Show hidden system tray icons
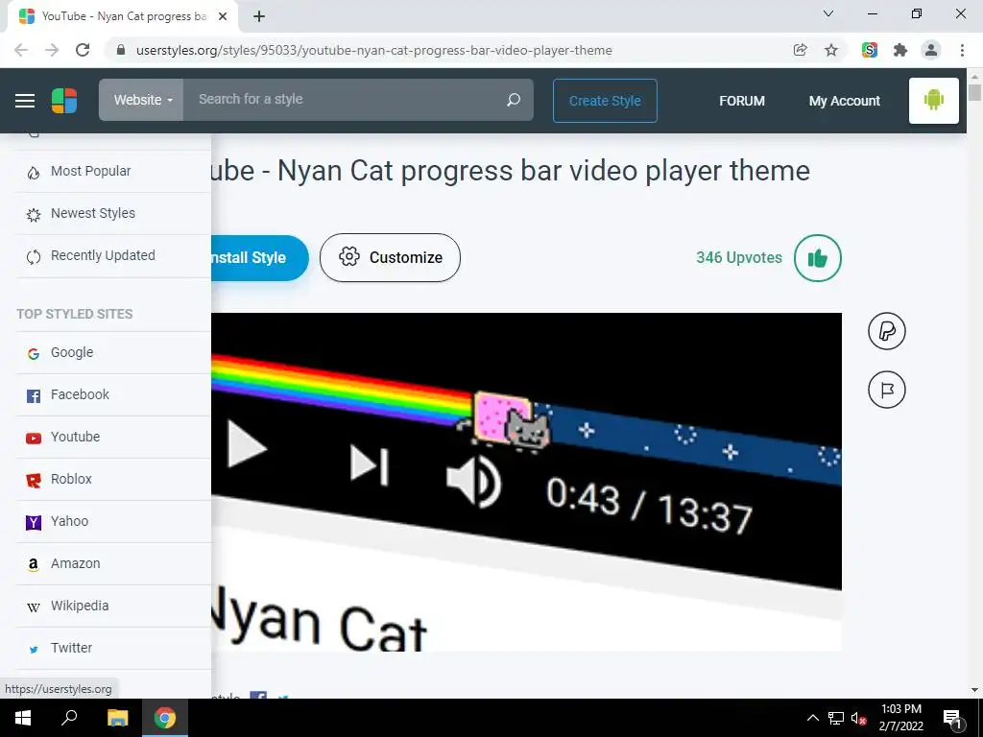 (812, 718)
